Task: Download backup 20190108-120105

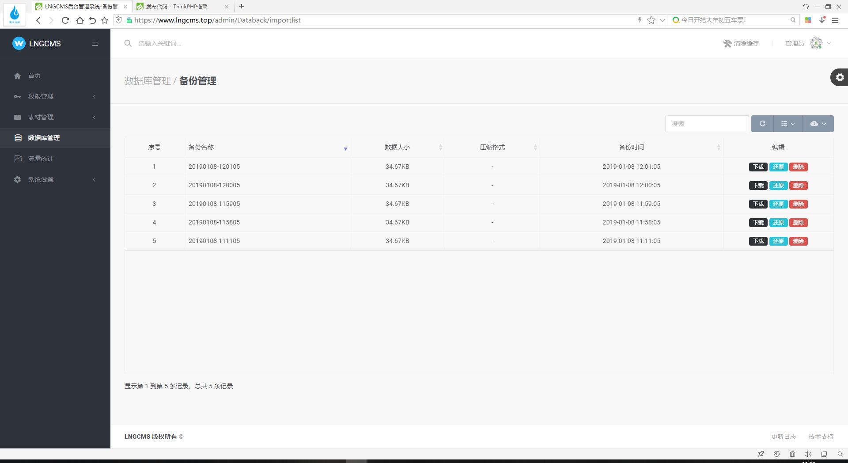Action: coord(758,167)
